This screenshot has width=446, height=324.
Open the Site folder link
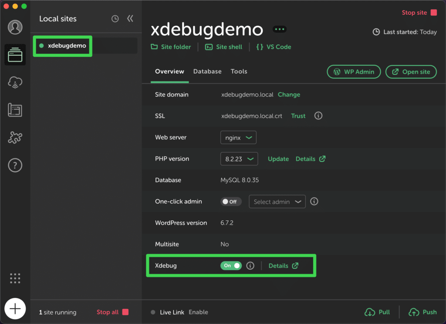(171, 47)
